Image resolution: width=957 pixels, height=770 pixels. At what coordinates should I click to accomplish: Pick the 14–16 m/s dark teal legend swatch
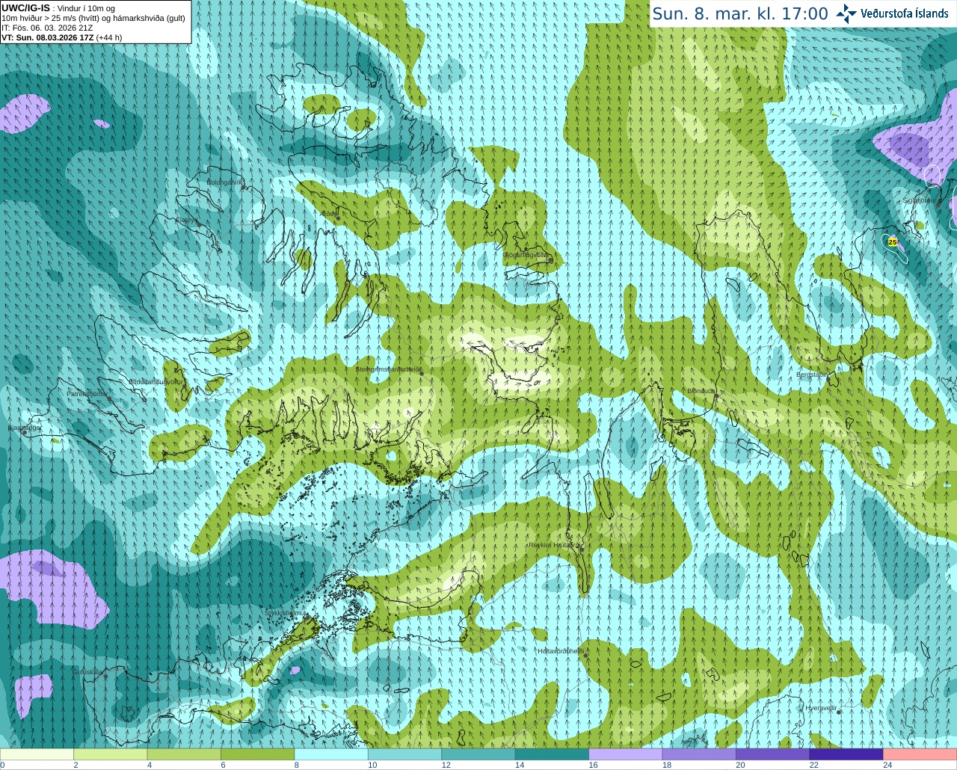pyautogui.click(x=552, y=754)
